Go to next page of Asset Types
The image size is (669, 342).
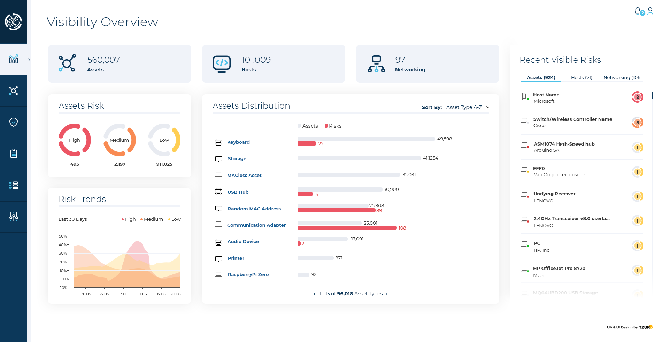[387, 294]
